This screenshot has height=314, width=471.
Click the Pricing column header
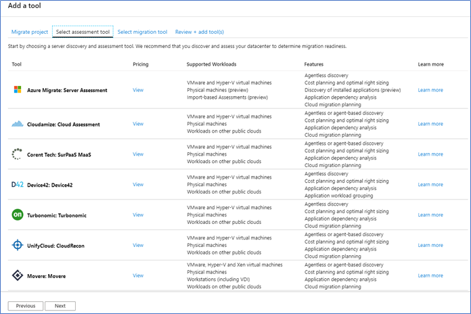[141, 64]
